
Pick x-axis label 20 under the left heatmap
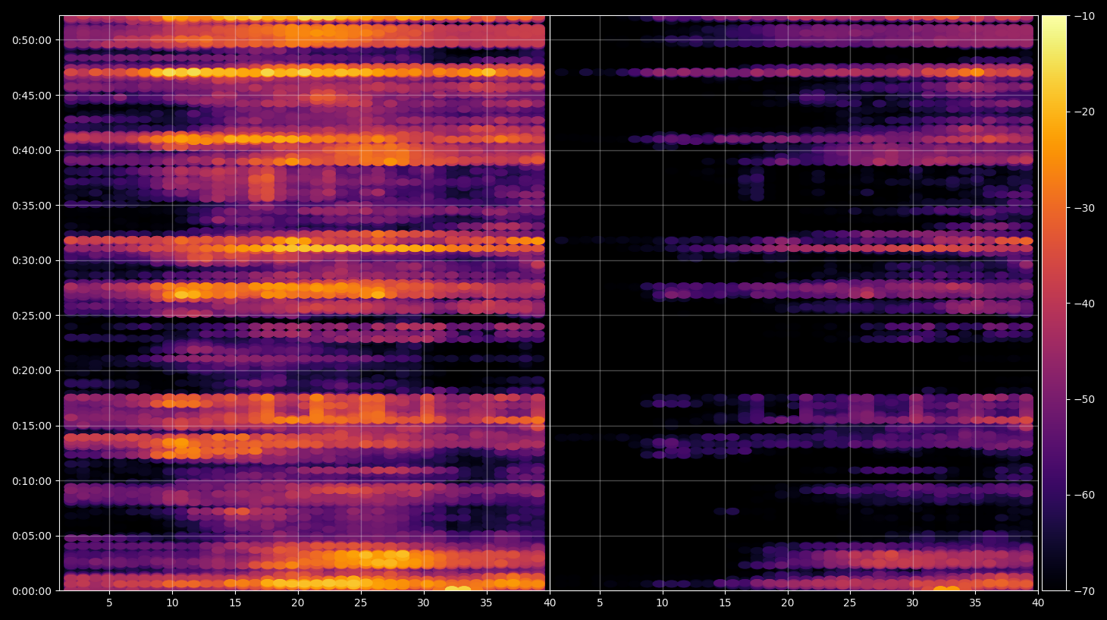(x=298, y=603)
